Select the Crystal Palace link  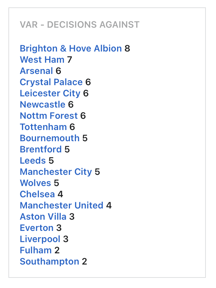click(51, 82)
